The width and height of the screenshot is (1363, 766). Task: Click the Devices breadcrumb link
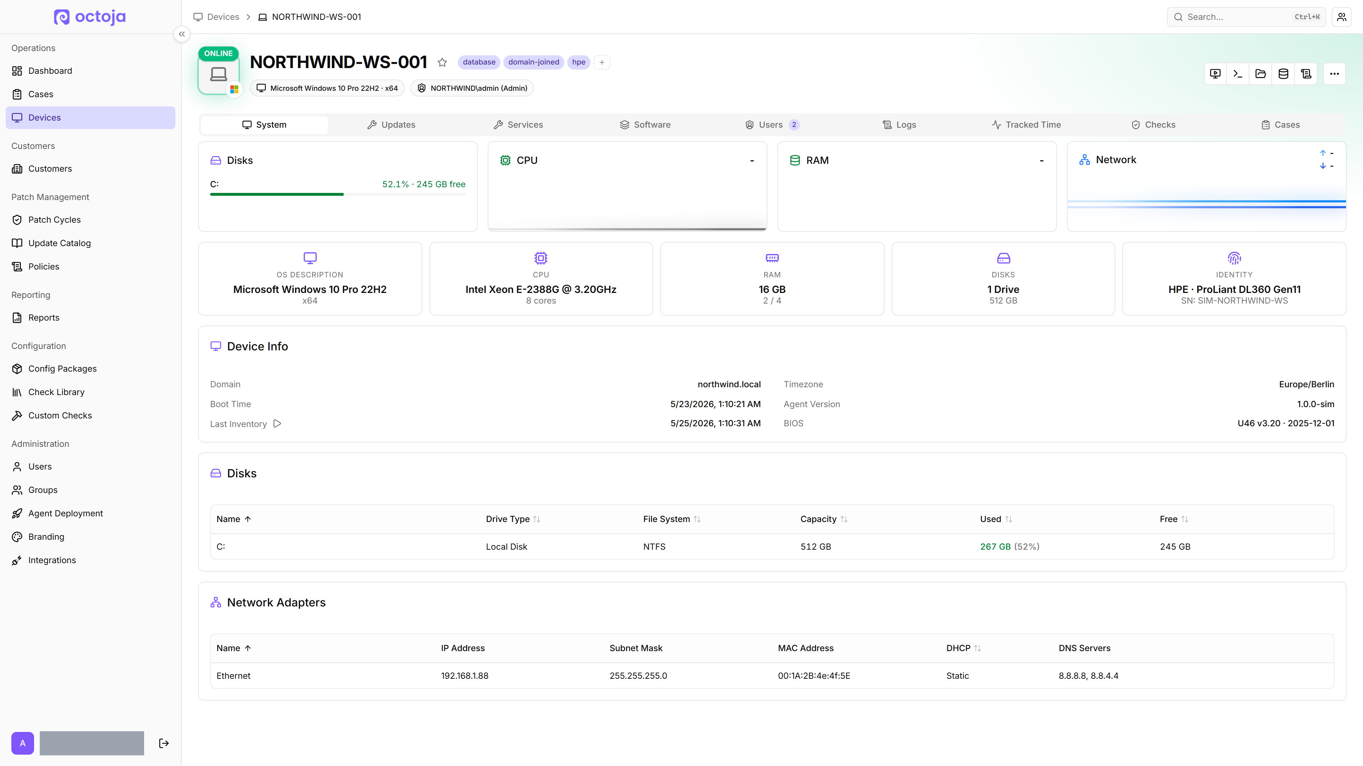217,17
